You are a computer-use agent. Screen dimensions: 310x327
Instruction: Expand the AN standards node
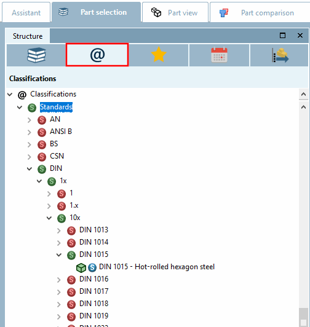point(30,120)
